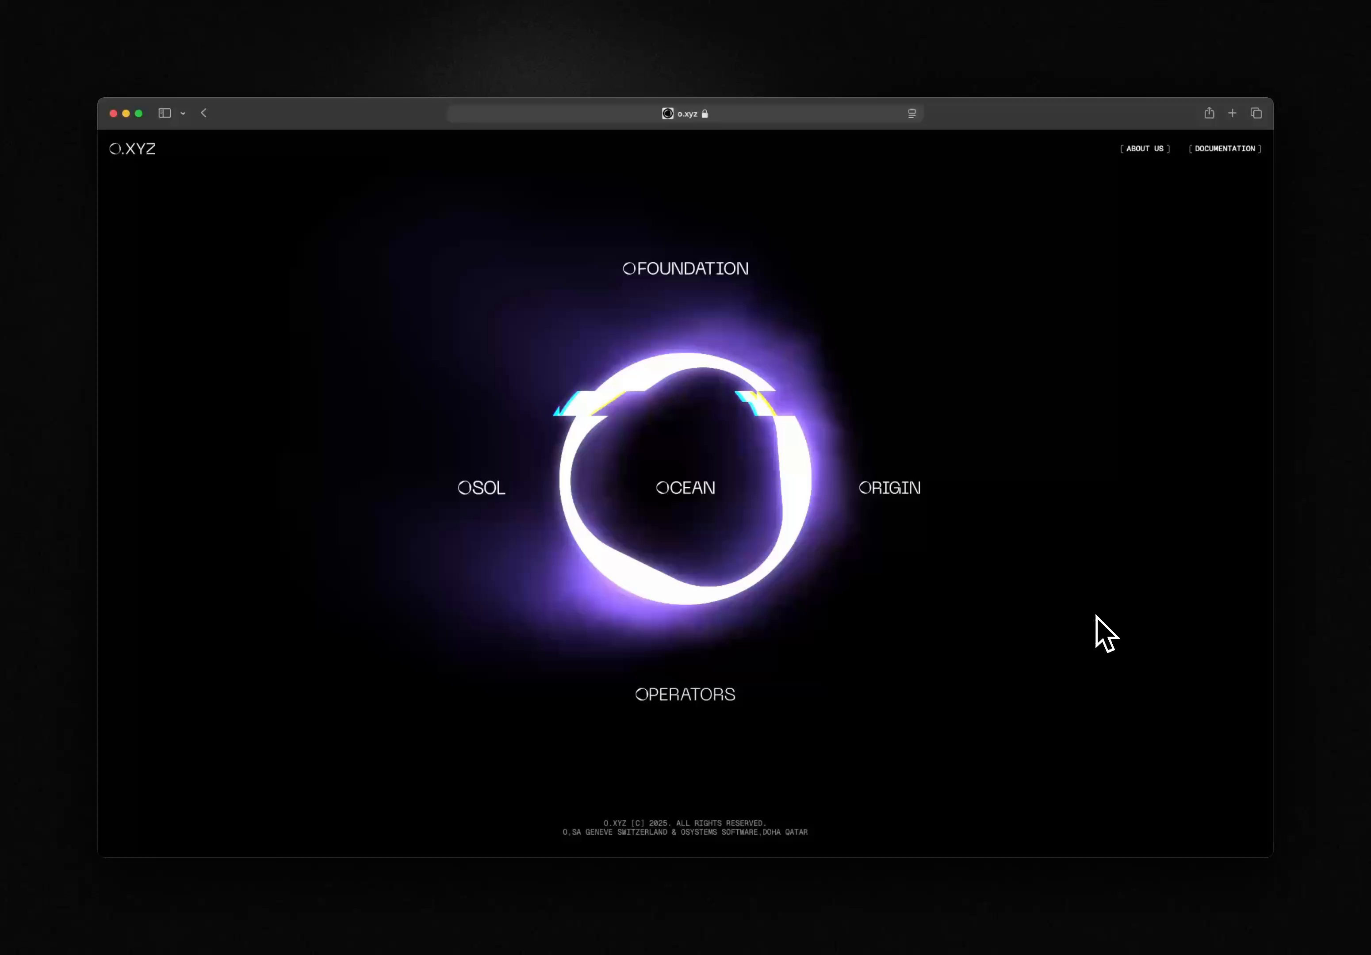Open the DOCUMENTATION page

click(1225, 149)
